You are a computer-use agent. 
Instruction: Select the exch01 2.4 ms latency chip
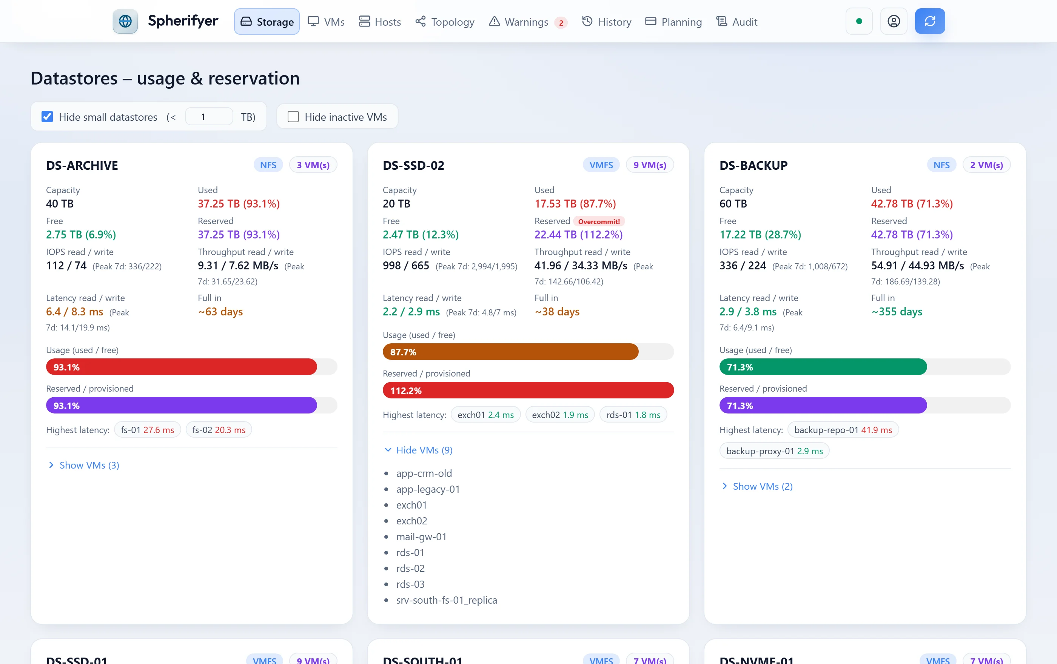485,415
